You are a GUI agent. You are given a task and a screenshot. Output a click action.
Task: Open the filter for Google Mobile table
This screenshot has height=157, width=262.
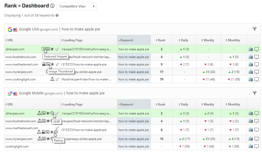point(255,93)
